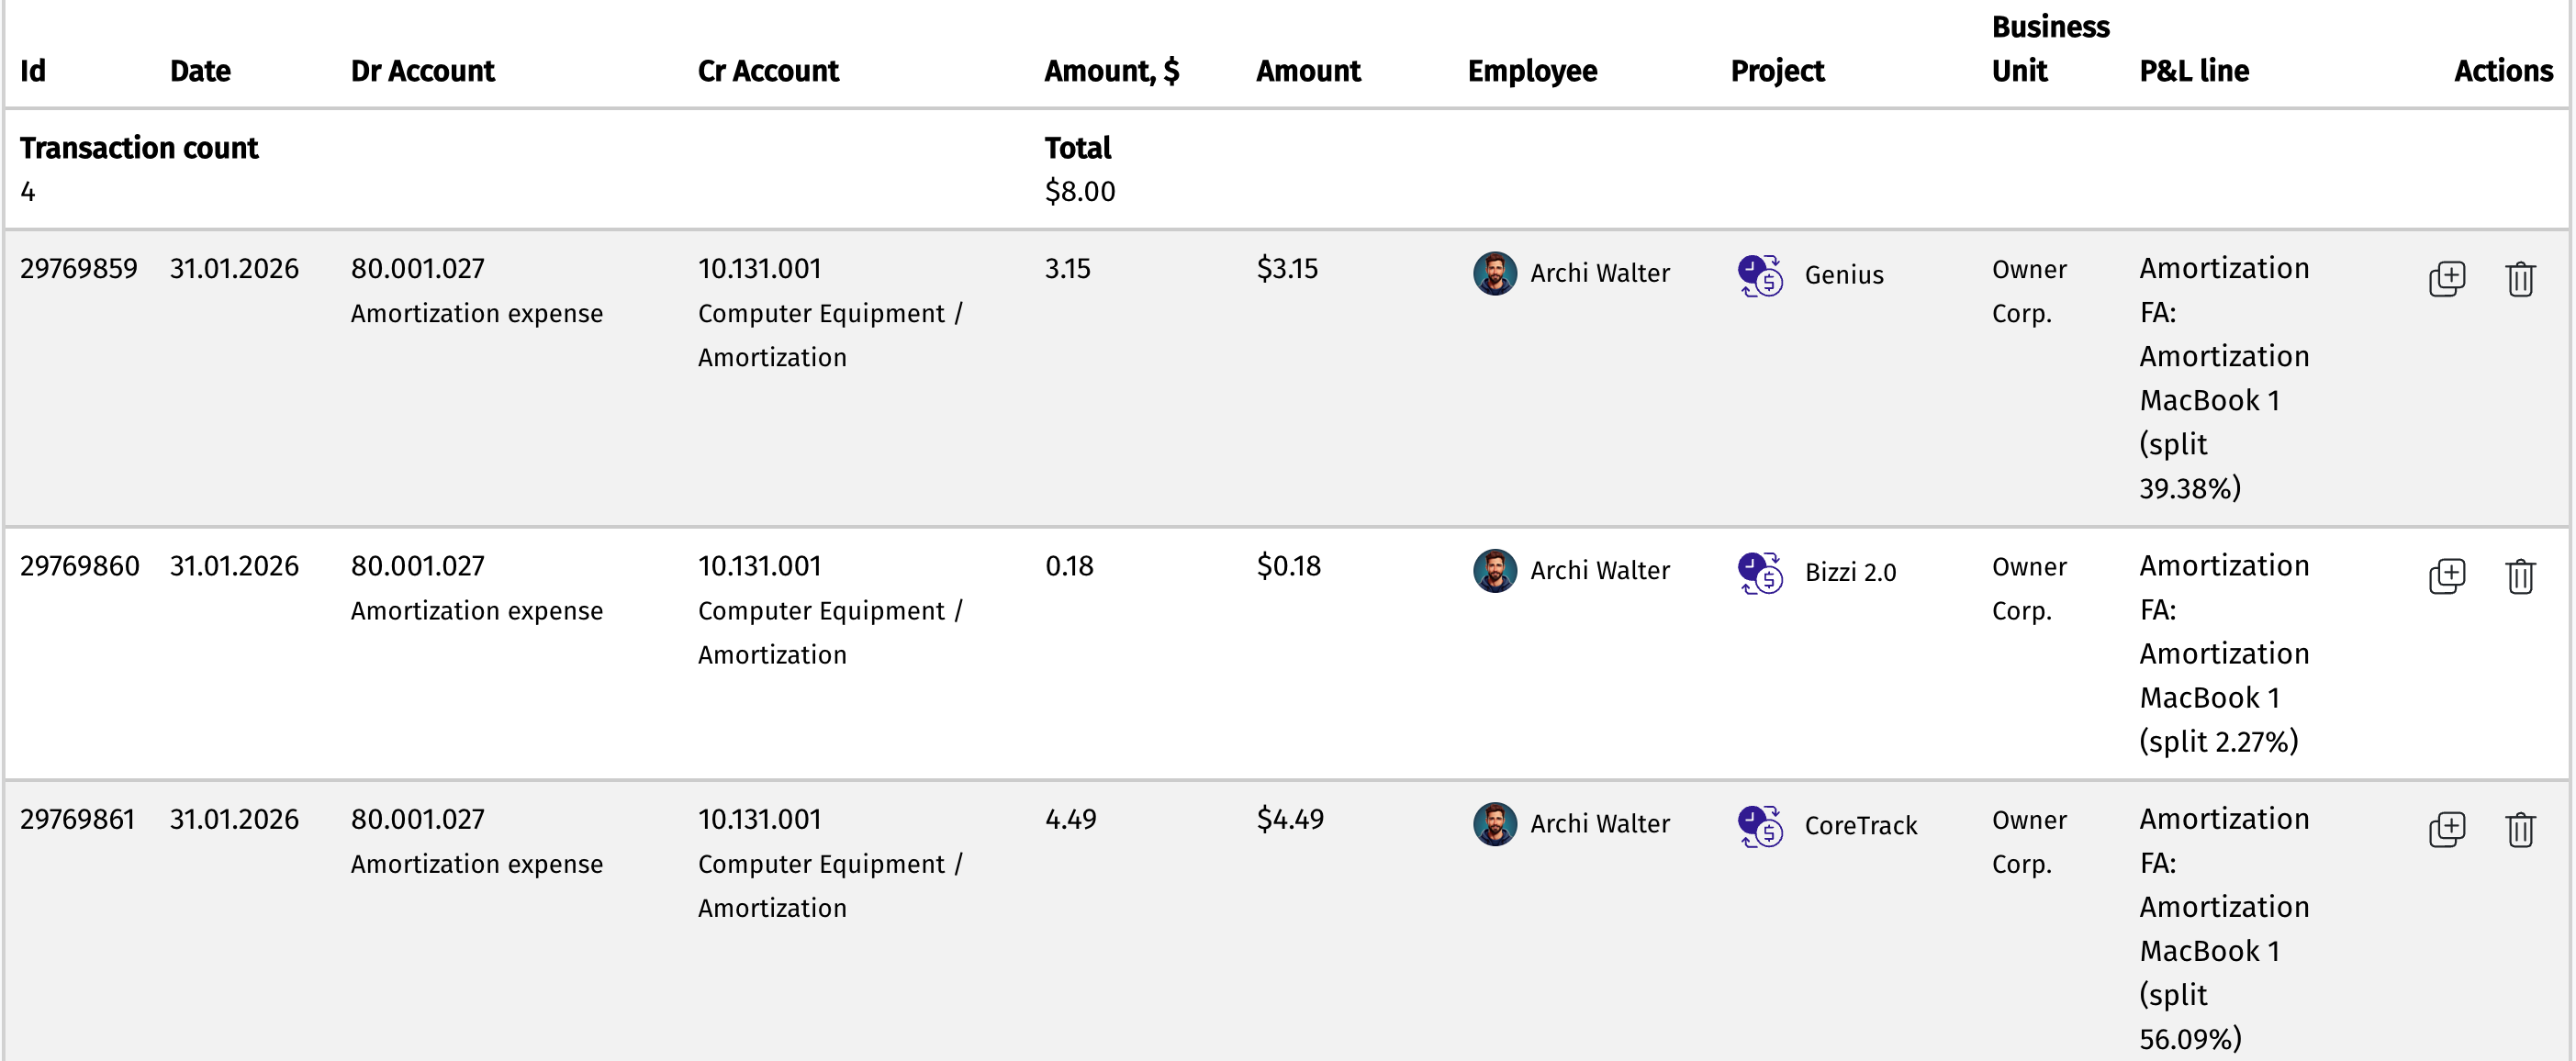Click the P&L line with split 2.27%

pos(2224,653)
